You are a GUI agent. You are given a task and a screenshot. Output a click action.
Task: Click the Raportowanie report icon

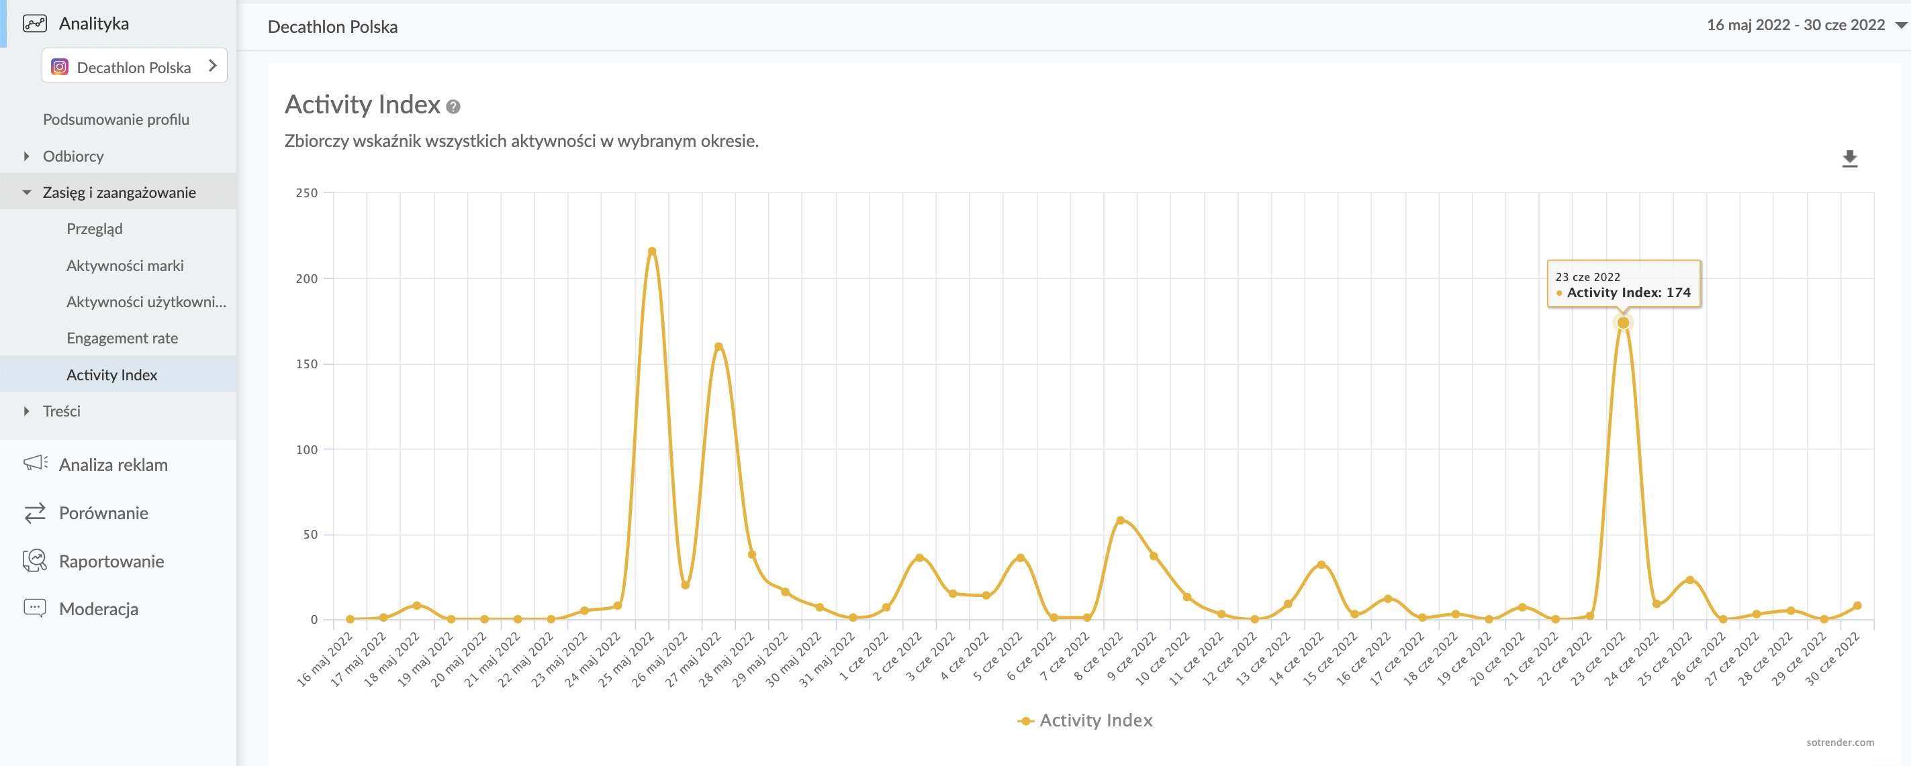point(35,561)
